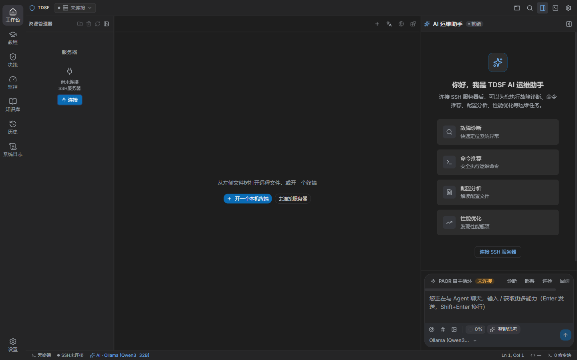577x360 pixels.
Task: Open the 决策 section in sidebar
Action: (x=13, y=60)
